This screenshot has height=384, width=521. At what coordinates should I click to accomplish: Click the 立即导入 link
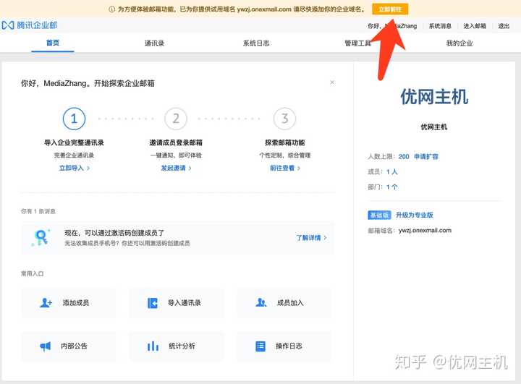coord(74,168)
